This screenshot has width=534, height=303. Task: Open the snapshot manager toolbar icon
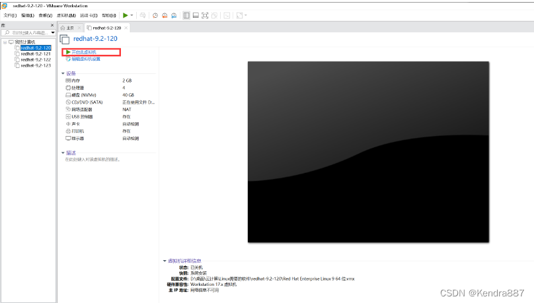[174, 15]
